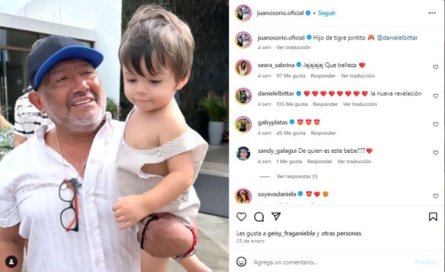The width and height of the screenshot is (445, 272).
Task: View the 97 Me gusta likes list
Action: [291, 76]
